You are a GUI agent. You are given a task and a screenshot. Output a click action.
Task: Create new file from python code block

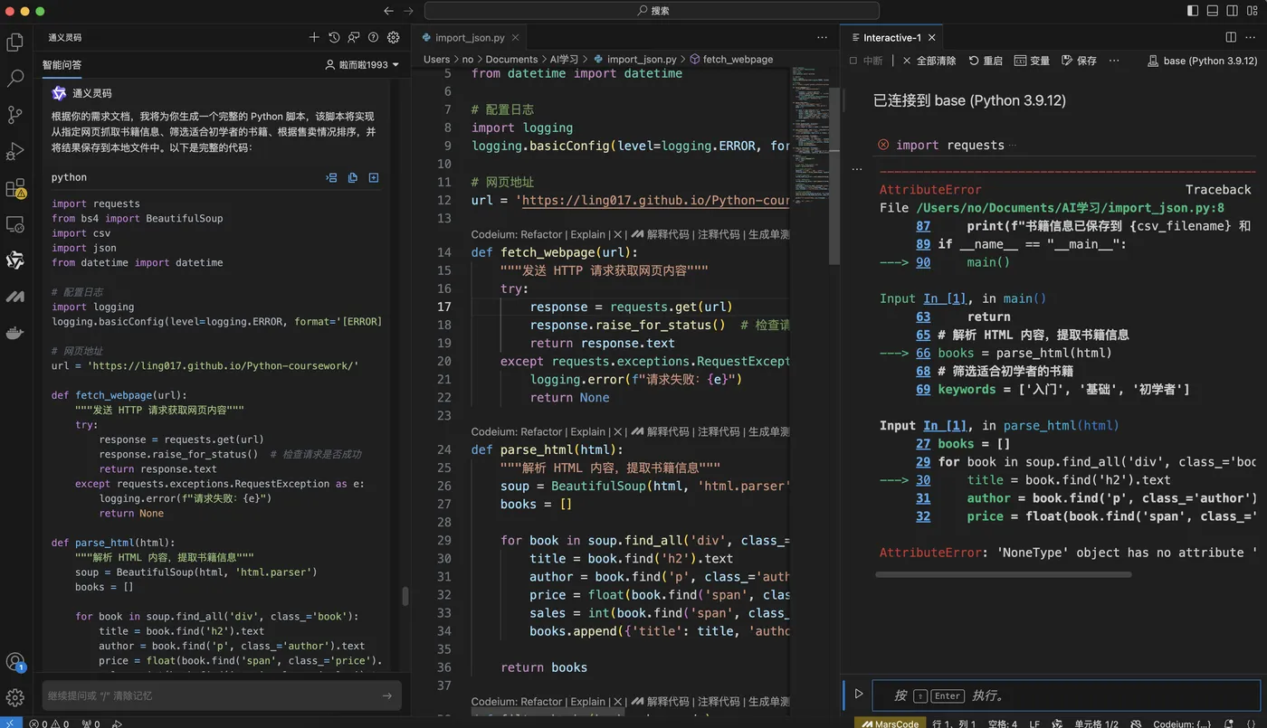[373, 177]
